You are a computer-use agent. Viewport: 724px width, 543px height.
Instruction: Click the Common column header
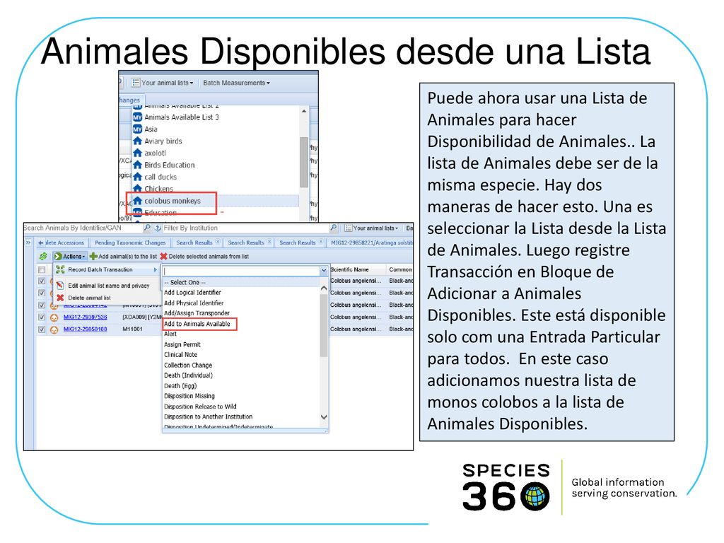[400, 269]
